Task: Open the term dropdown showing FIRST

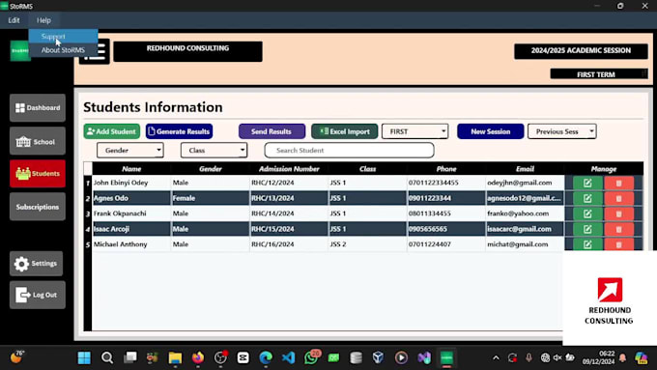Action: click(414, 131)
